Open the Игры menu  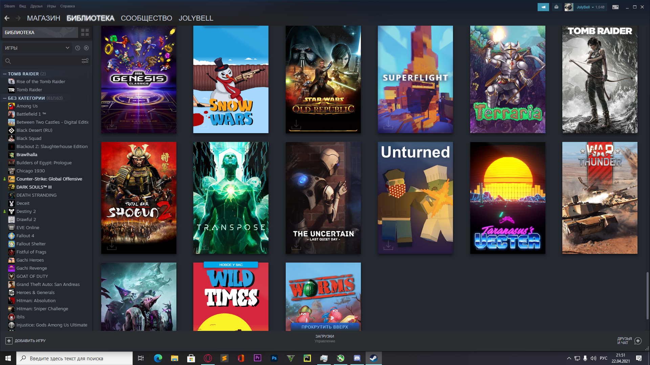[x=51, y=6]
